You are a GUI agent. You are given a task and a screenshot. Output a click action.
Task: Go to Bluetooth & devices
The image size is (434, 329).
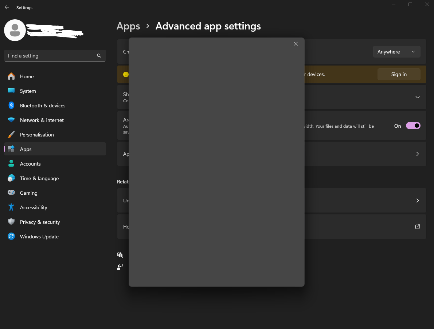(55, 106)
